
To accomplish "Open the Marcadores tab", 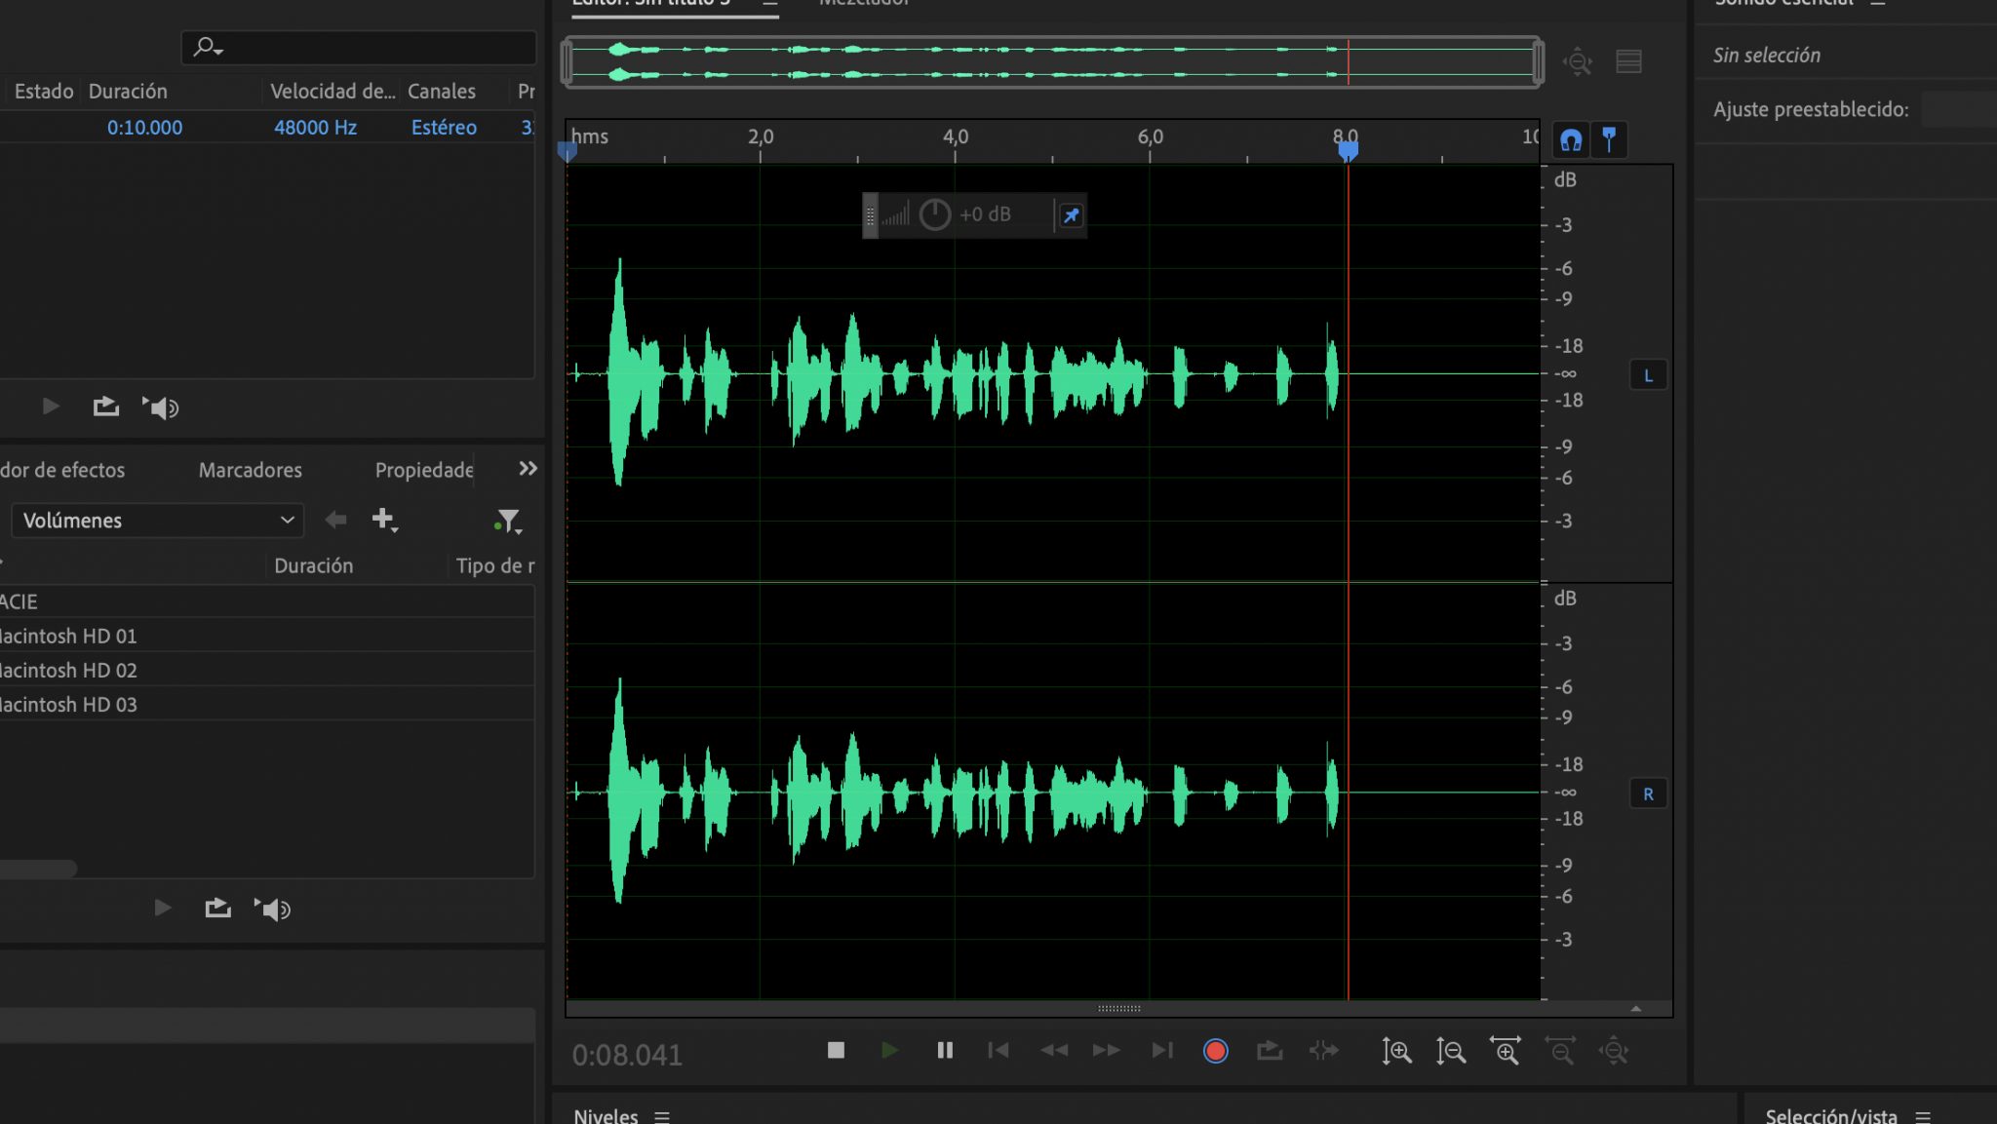I will pos(250,470).
